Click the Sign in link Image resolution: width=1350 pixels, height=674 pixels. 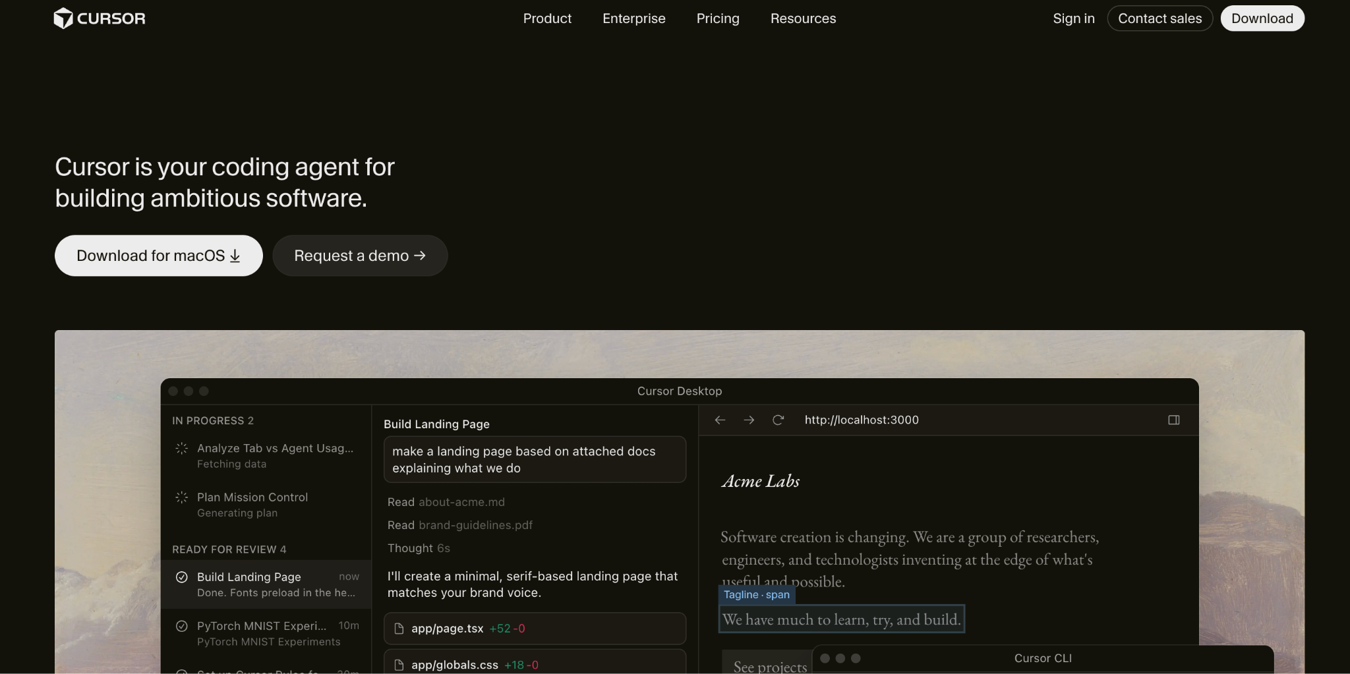pyautogui.click(x=1074, y=18)
